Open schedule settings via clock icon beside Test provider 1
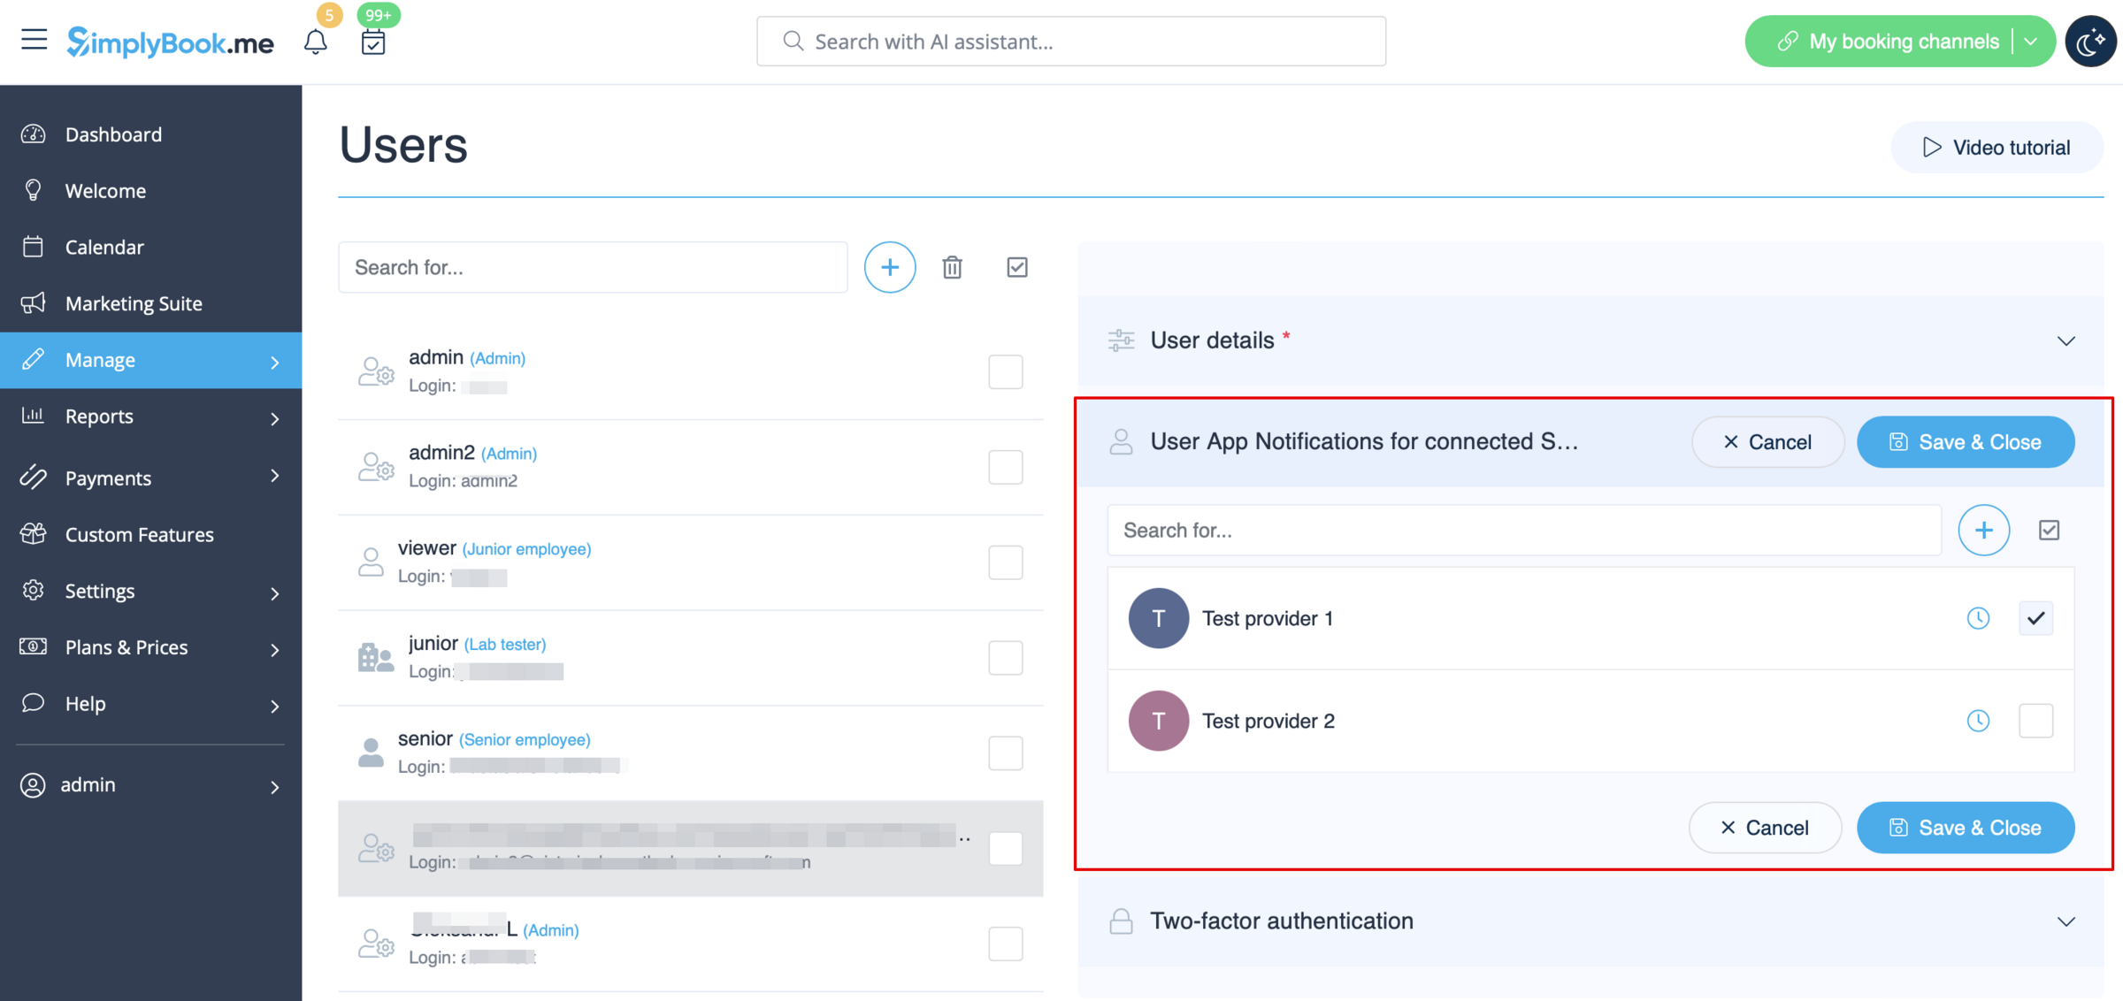This screenshot has width=2123, height=1001. pos(1979,618)
